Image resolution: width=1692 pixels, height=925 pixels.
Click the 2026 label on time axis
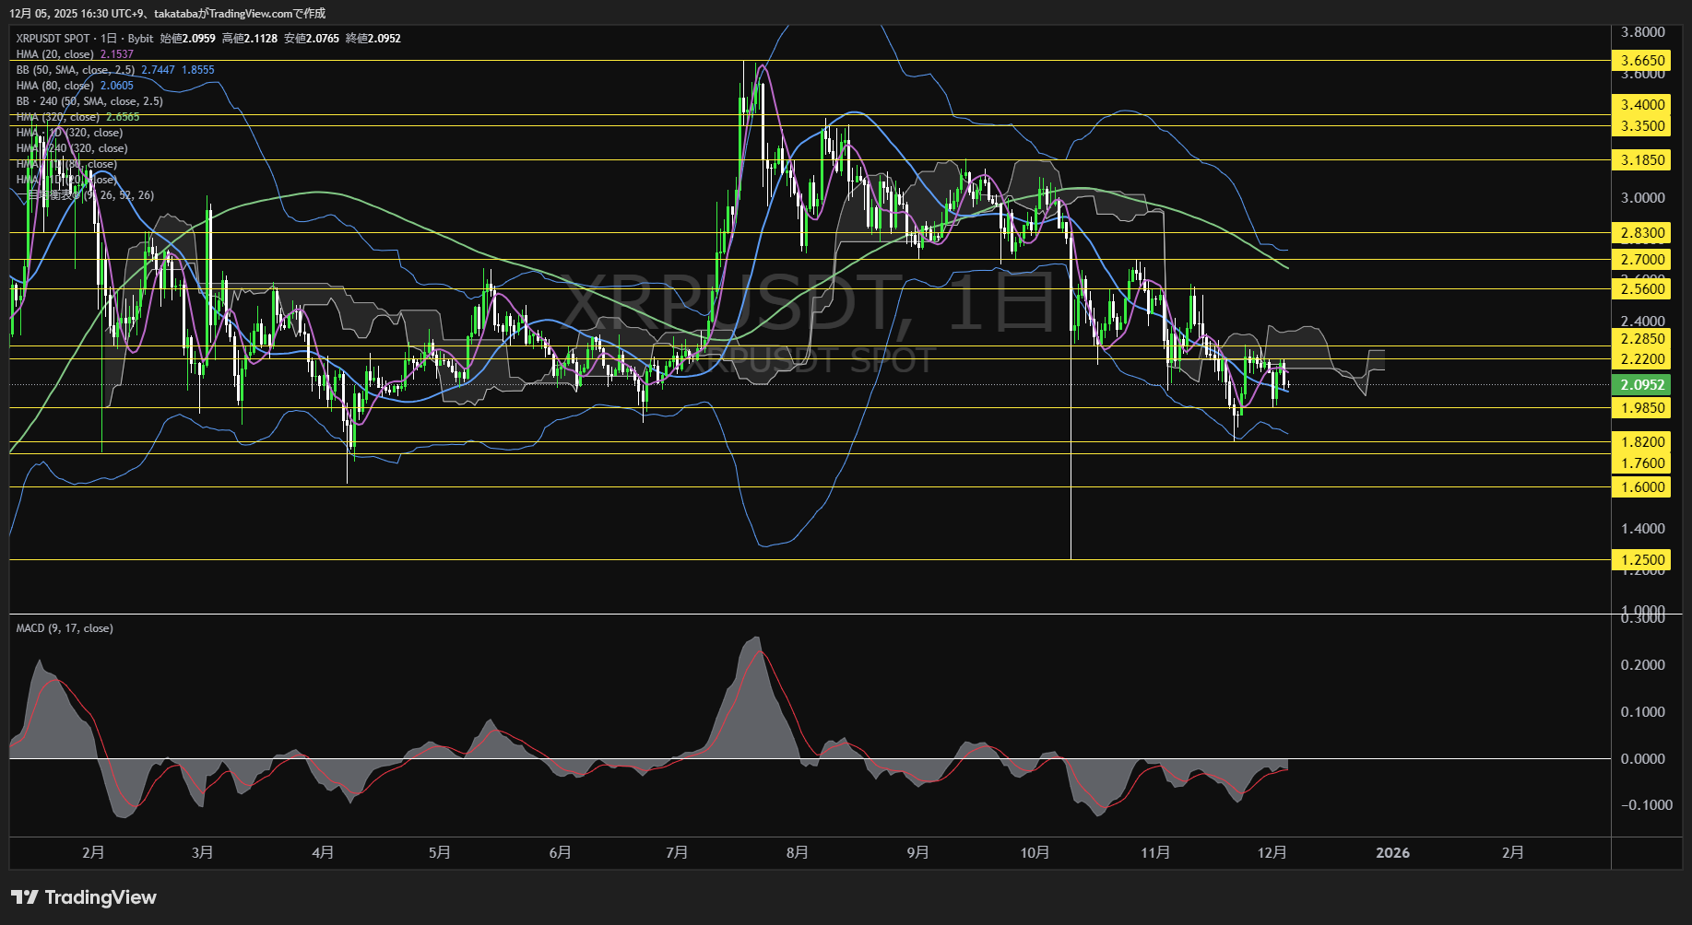[1392, 853]
